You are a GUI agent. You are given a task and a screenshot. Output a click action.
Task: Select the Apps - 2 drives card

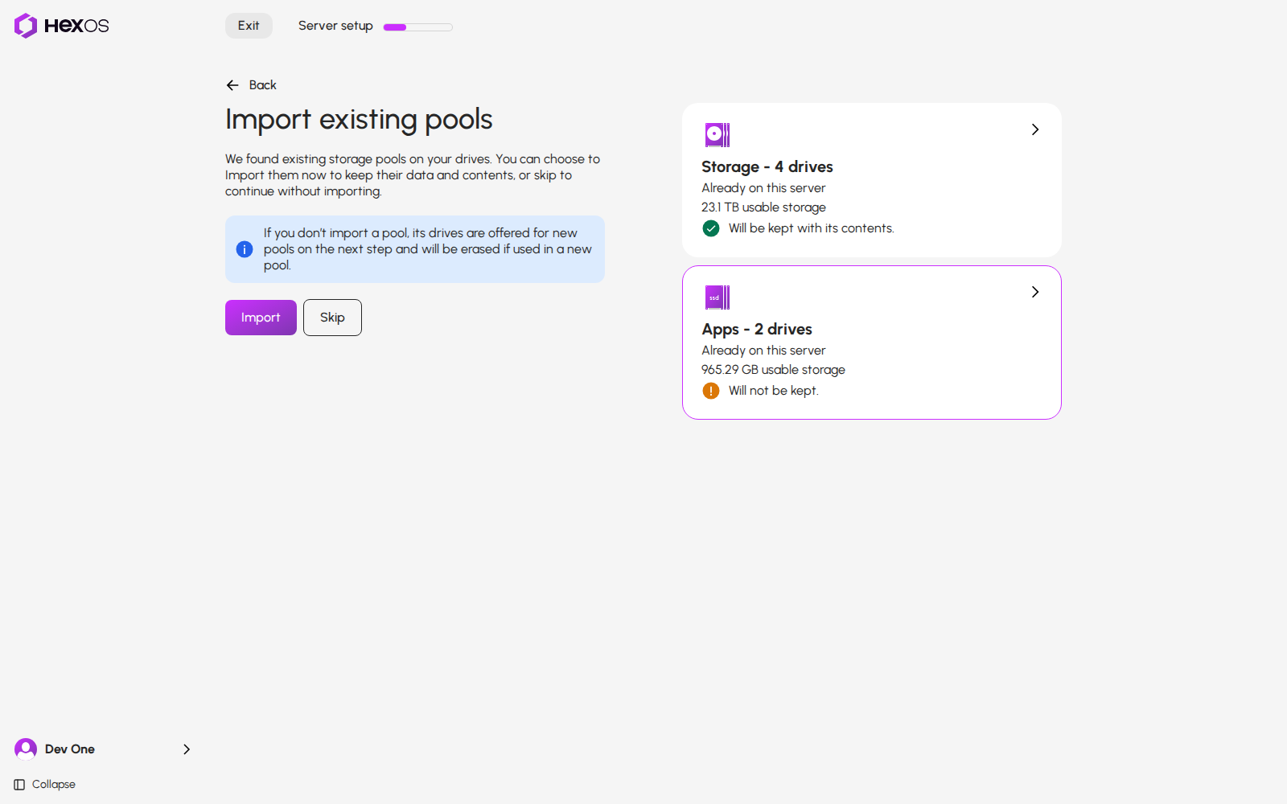click(872, 343)
